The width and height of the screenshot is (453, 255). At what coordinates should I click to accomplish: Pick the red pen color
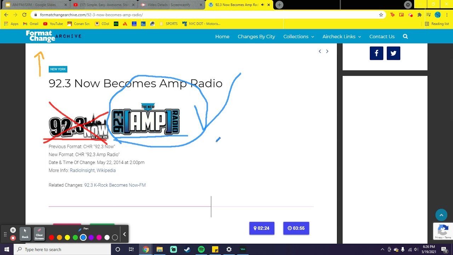coord(52,238)
